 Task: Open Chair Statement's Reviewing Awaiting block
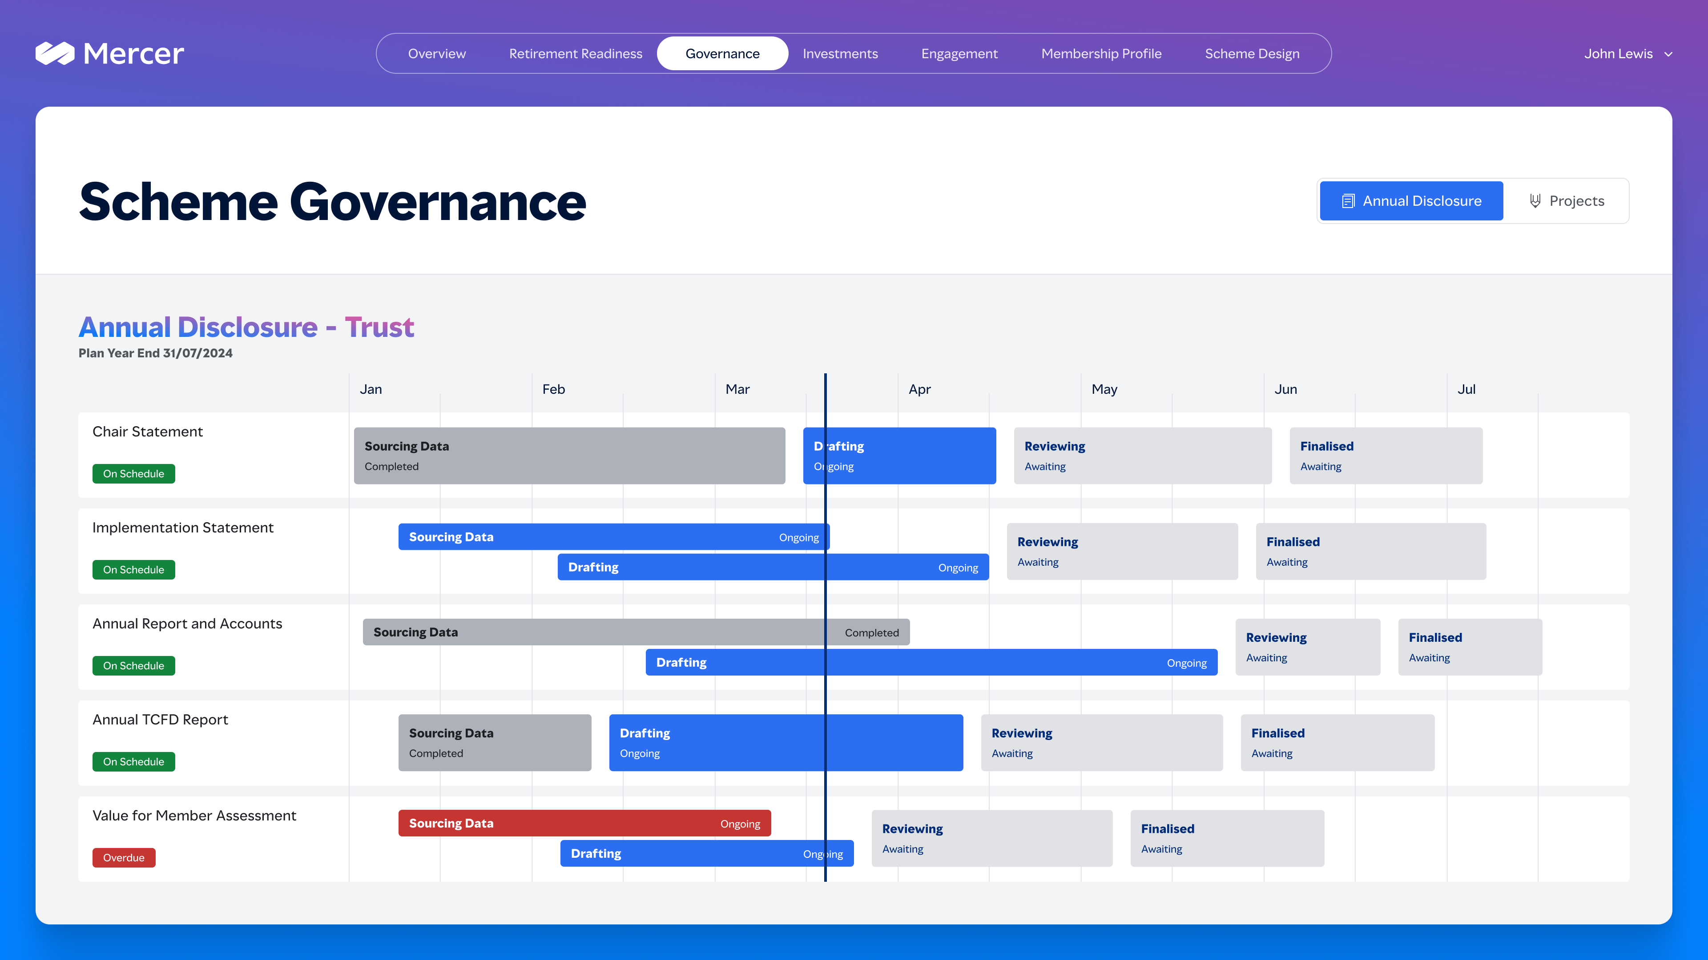pos(1142,456)
